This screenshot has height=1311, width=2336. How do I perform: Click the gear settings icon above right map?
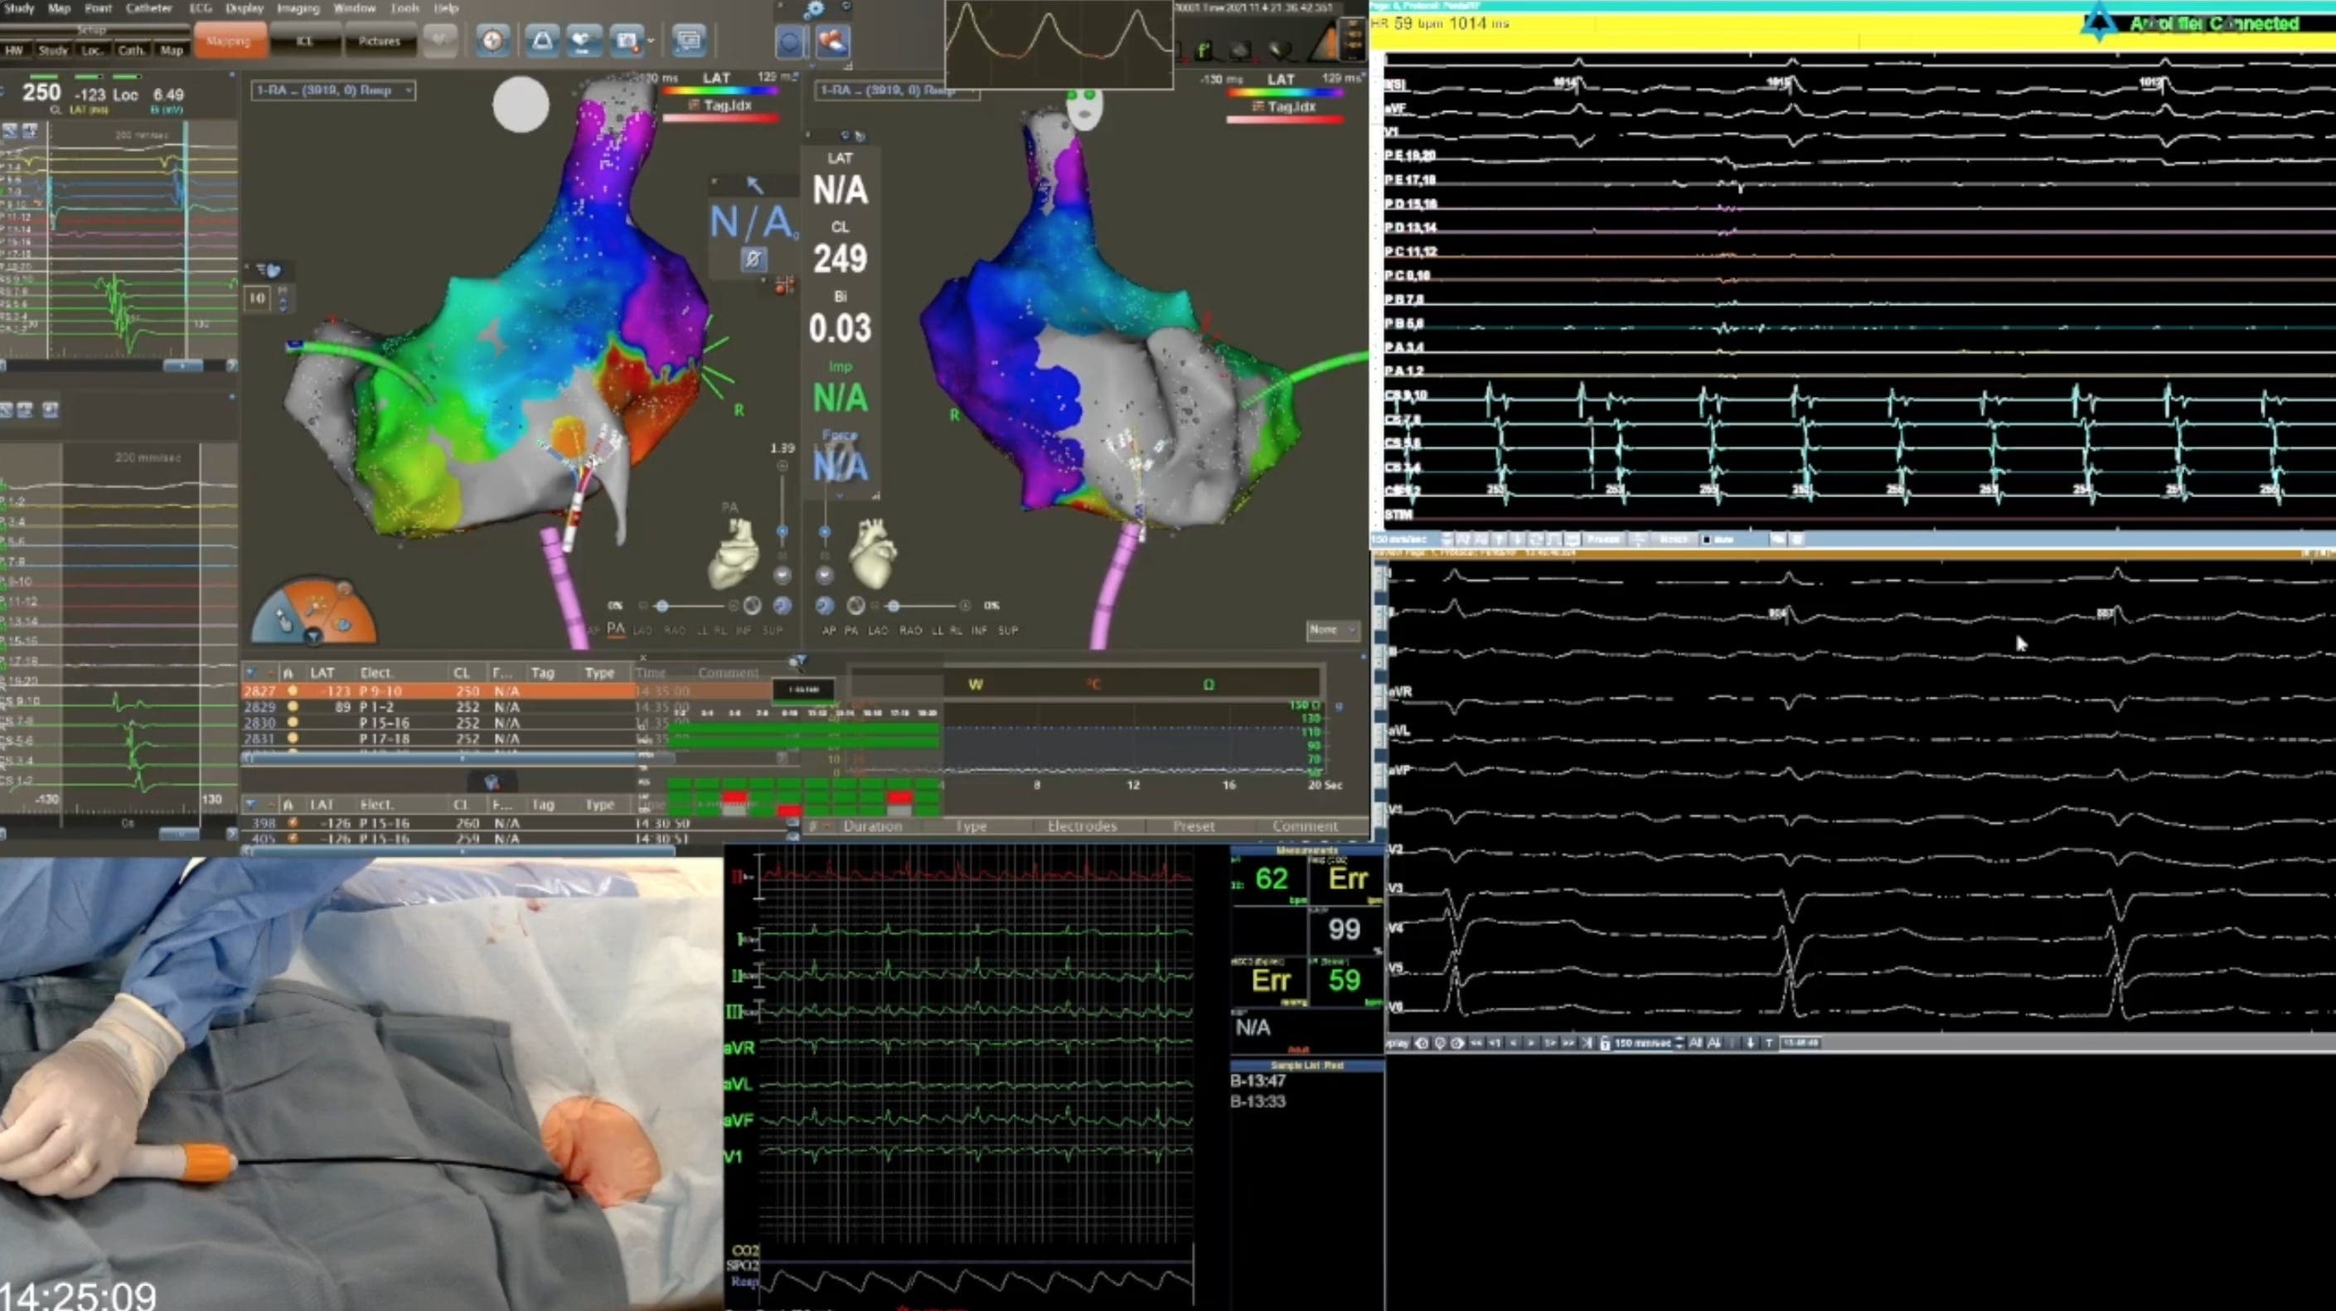[x=814, y=9]
